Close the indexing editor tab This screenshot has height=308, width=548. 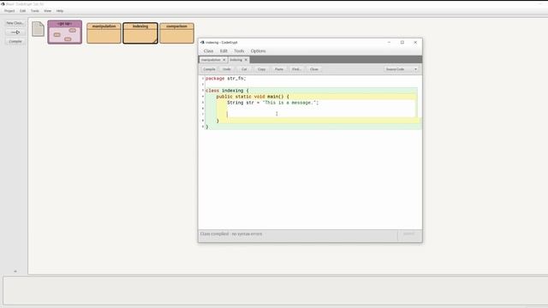(246, 60)
